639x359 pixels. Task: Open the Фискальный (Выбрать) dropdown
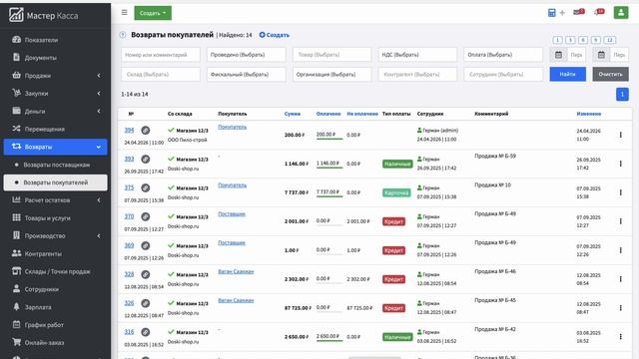tap(247, 75)
